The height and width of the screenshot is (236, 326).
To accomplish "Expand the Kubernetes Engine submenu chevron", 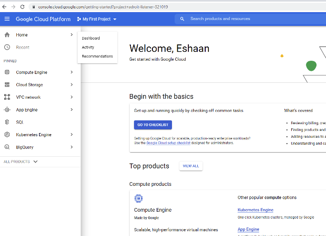I will tap(72, 135).
